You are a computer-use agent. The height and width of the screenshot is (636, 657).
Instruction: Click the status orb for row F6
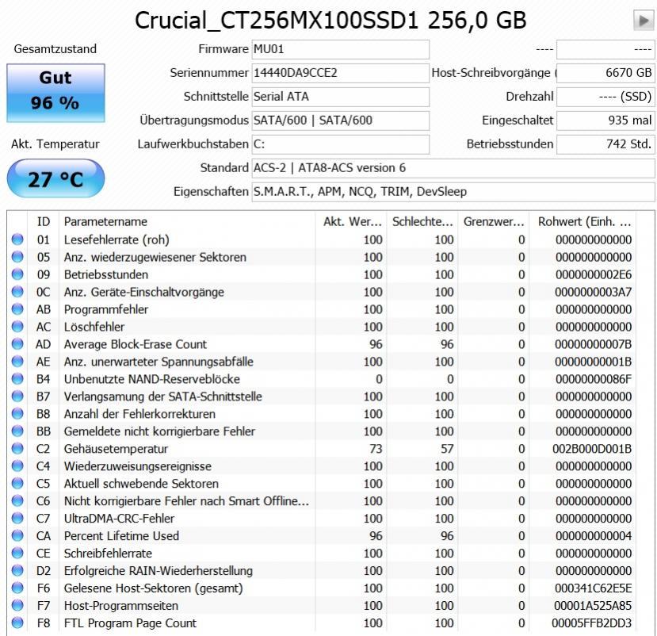tap(17, 588)
